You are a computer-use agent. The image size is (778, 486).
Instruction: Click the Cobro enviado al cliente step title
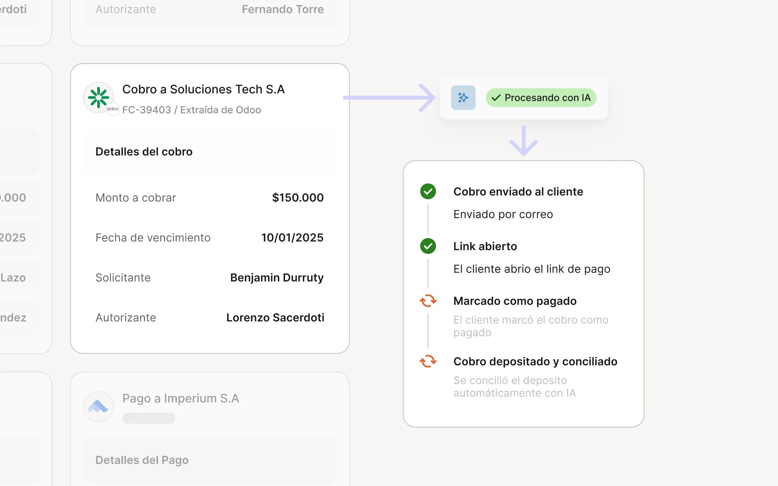518,191
